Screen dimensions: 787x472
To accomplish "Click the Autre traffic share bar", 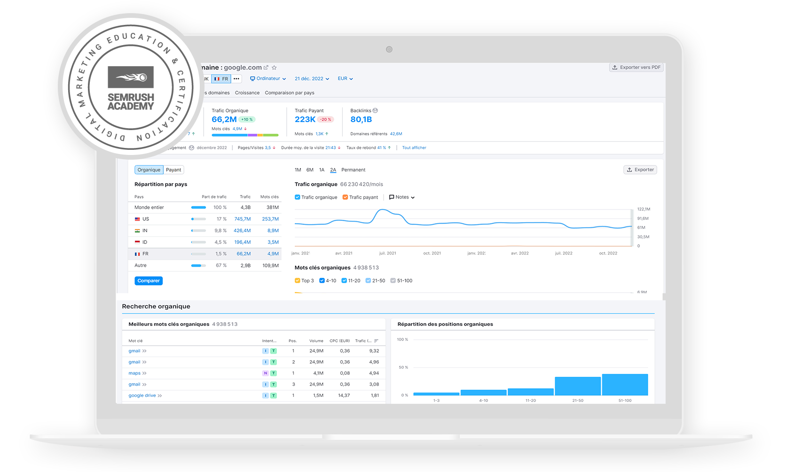I will pos(198,266).
